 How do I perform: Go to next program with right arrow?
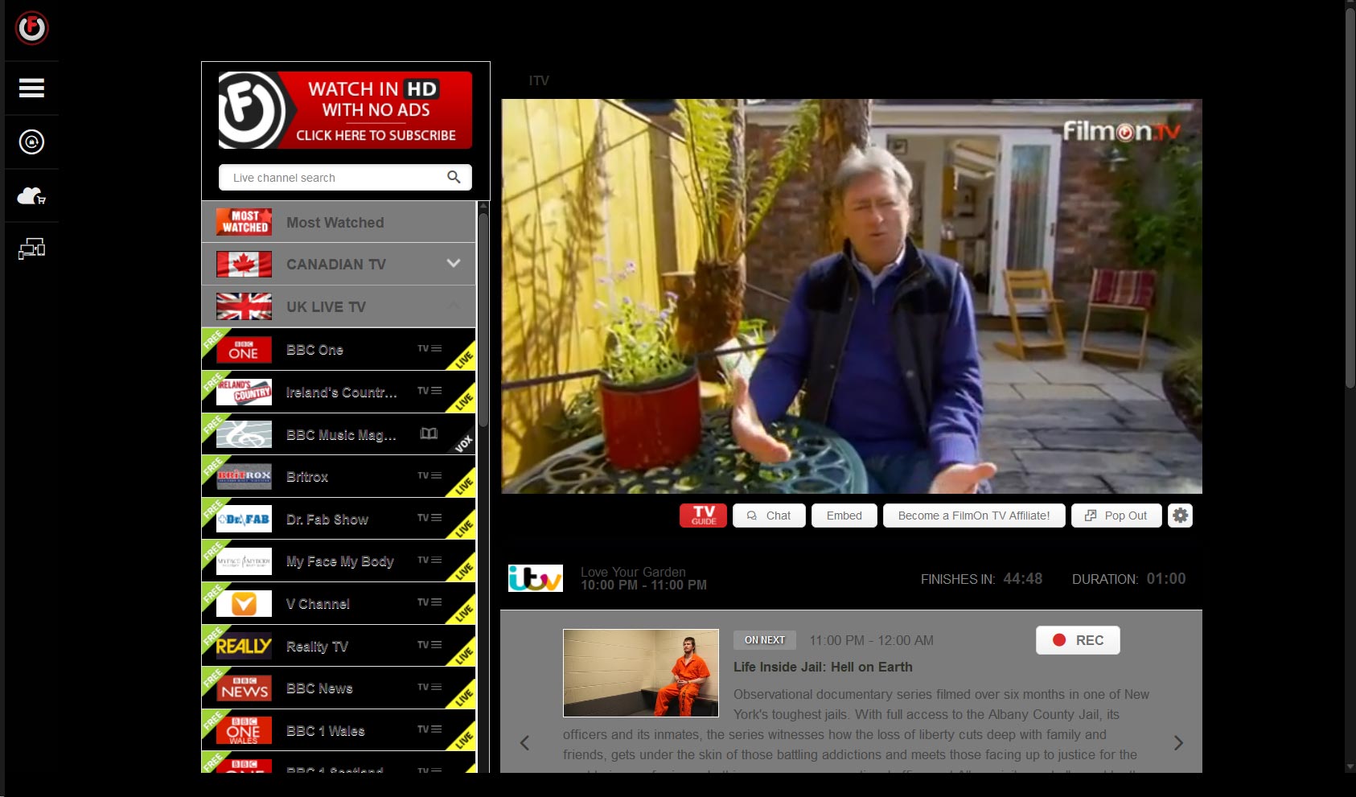click(1178, 742)
